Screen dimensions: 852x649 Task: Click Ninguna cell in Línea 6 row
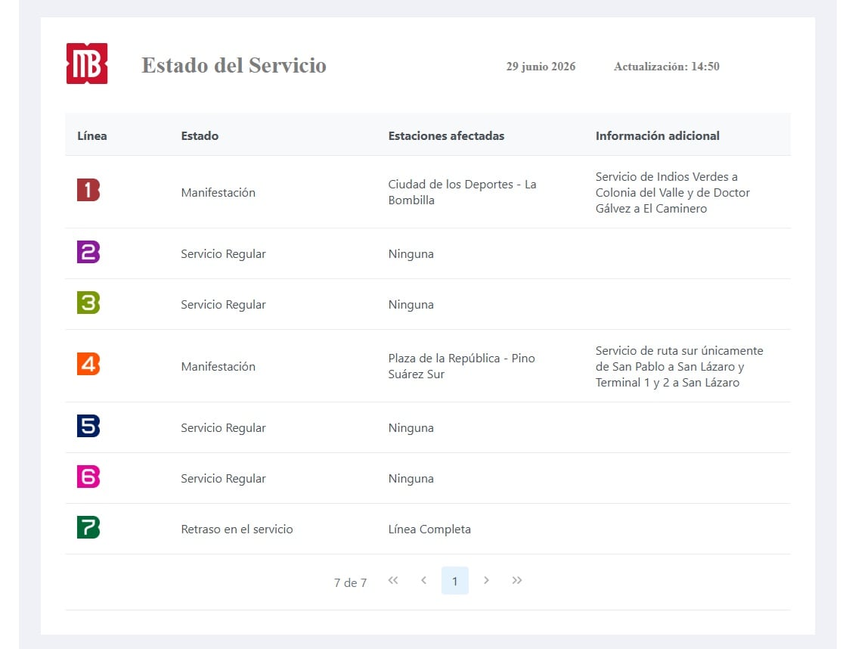click(411, 478)
